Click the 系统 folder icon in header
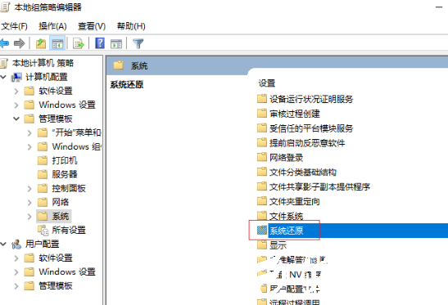The width and height of the screenshot is (448, 305). (x=118, y=65)
